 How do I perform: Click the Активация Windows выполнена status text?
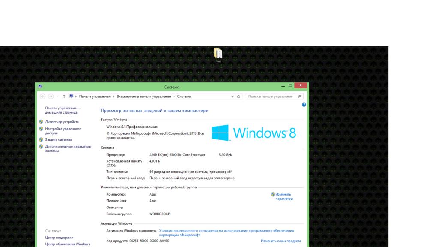(131, 231)
